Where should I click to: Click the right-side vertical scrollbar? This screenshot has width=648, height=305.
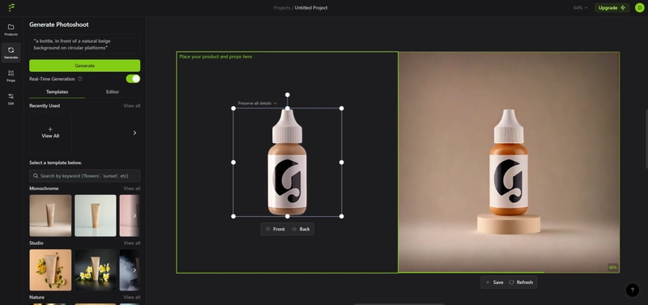[x=646, y=138]
